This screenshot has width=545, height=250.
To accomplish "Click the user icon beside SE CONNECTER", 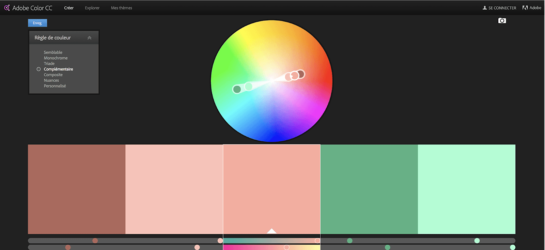I will pos(485,8).
